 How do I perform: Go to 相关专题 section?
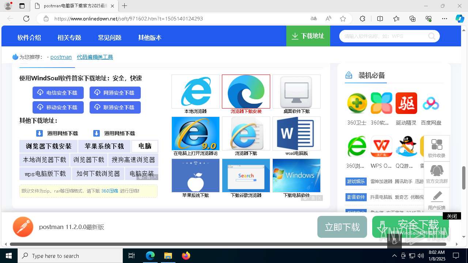coord(69,38)
